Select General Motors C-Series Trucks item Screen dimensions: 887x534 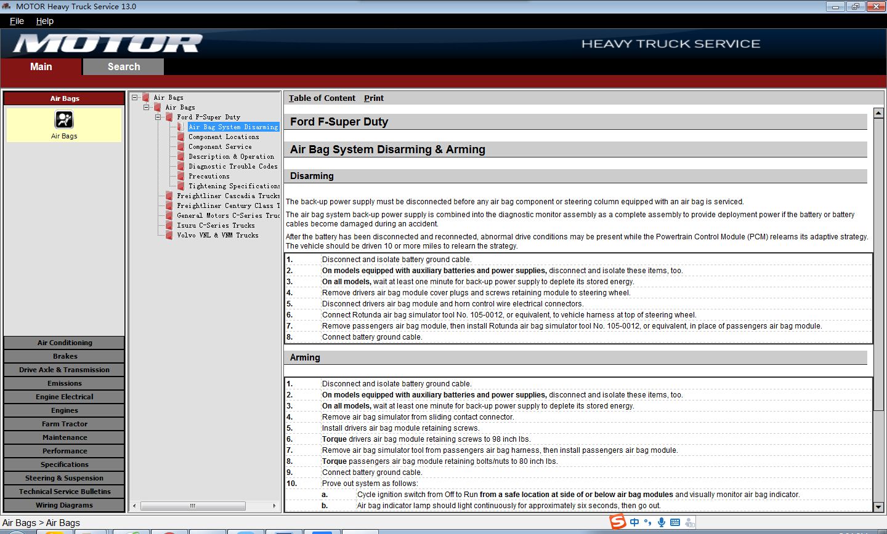(x=228, y=215)
